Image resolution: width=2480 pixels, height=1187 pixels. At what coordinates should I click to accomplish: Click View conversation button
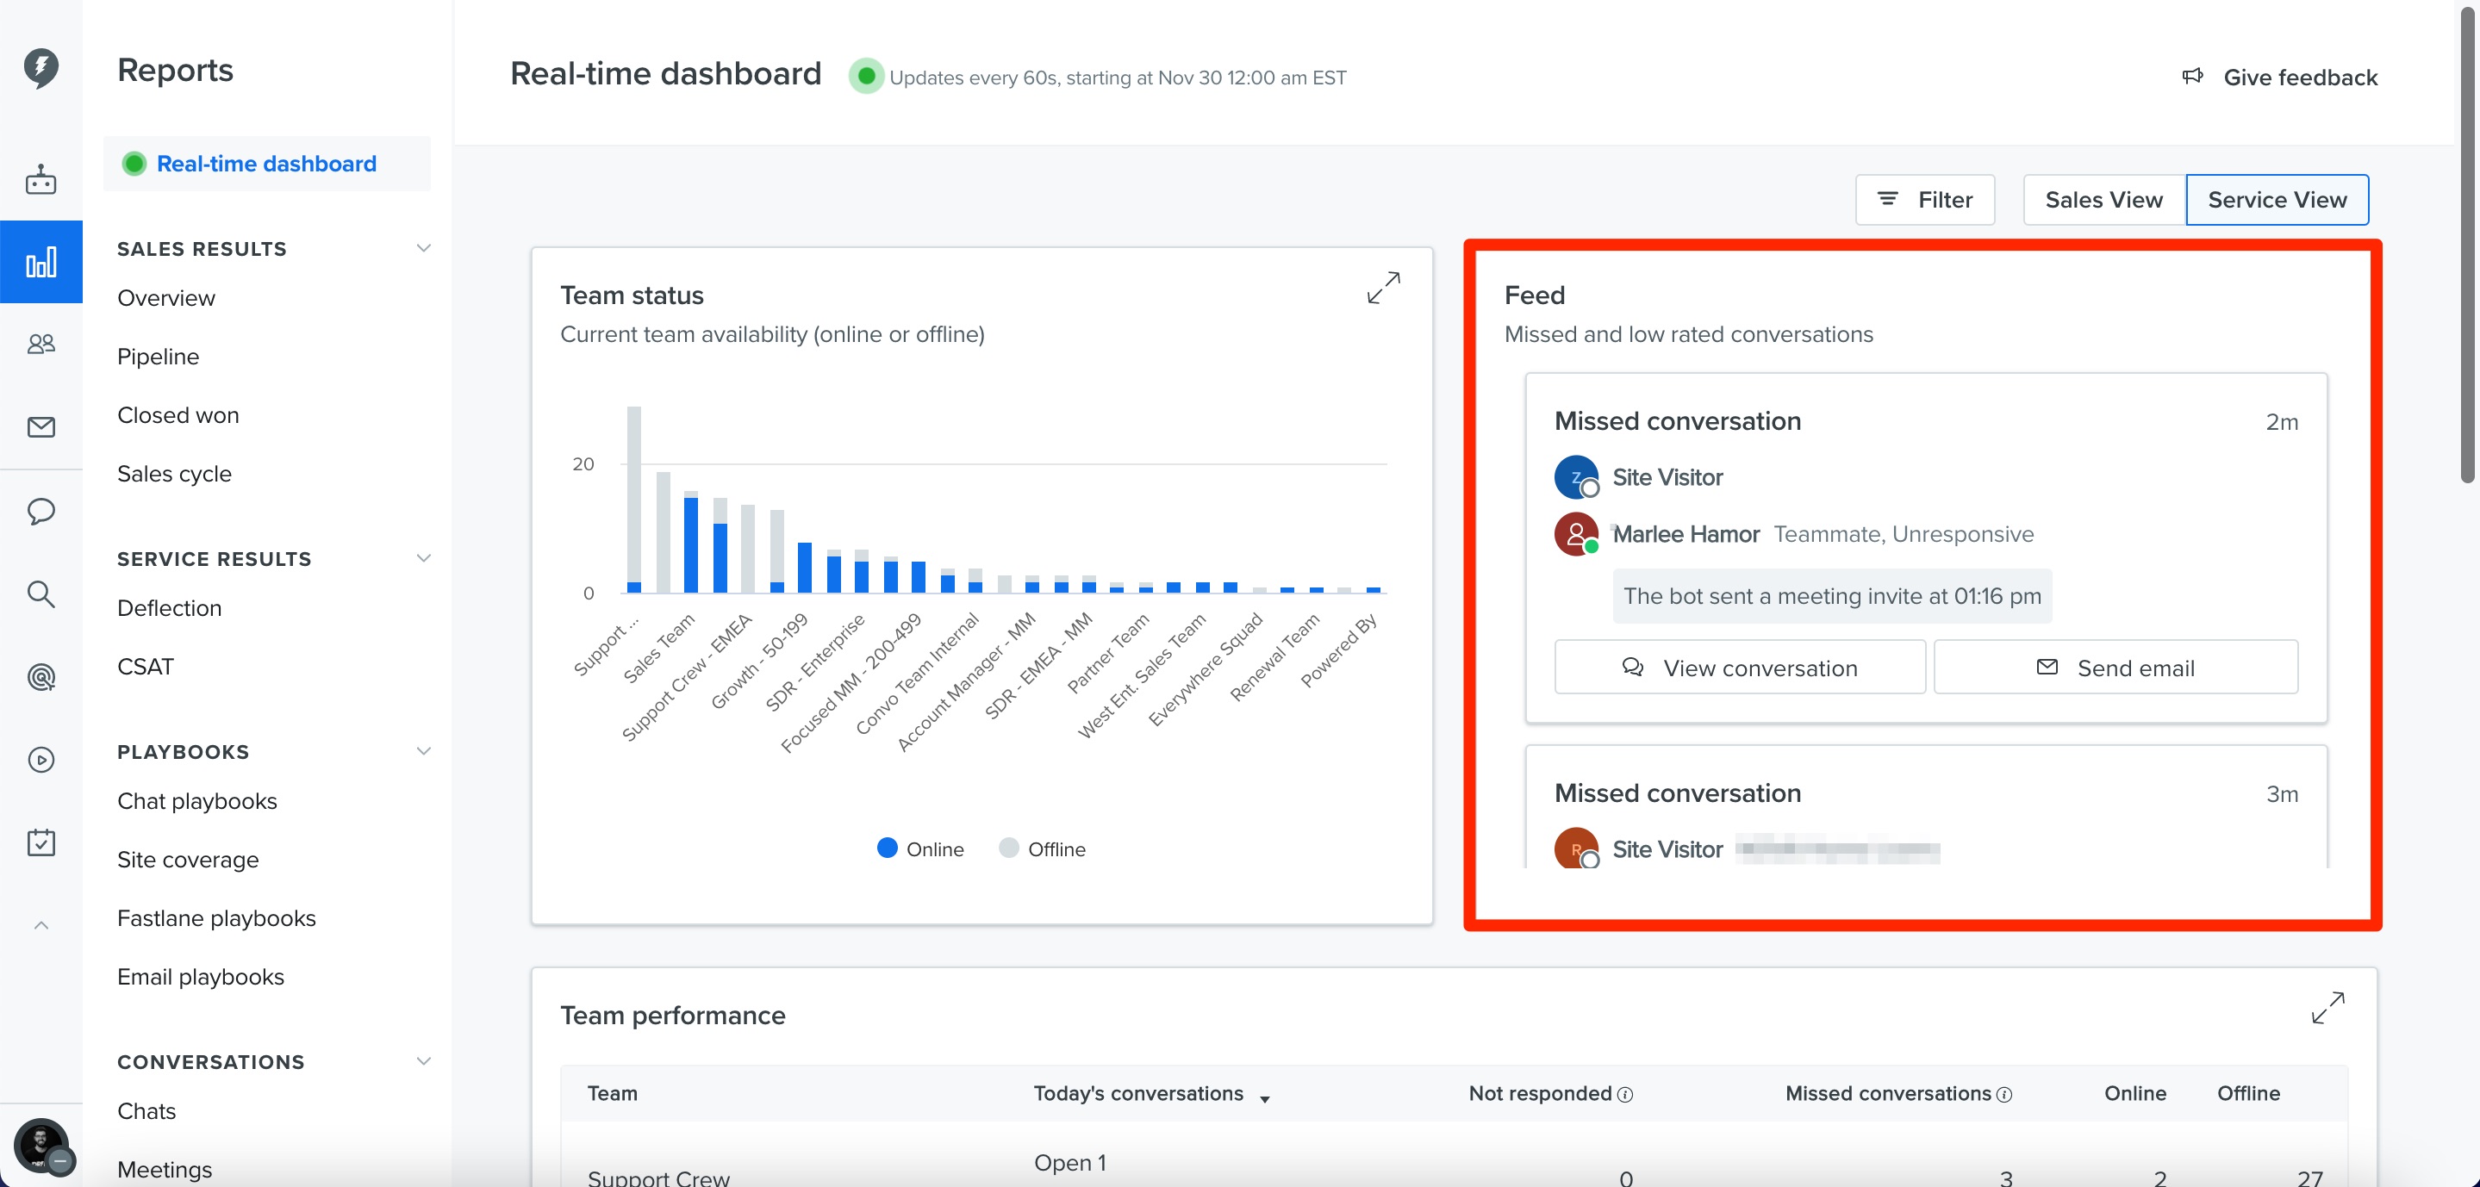pyautogui.click(x=1740, y=667)
